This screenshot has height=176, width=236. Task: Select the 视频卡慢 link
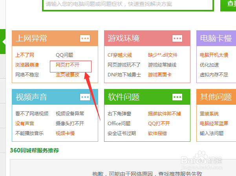(65, 133)
